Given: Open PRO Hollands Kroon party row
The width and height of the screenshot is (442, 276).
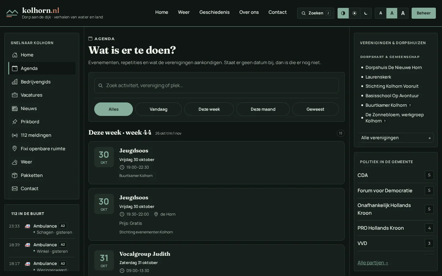Looking at the screenshot, I should tap(396, 228).
